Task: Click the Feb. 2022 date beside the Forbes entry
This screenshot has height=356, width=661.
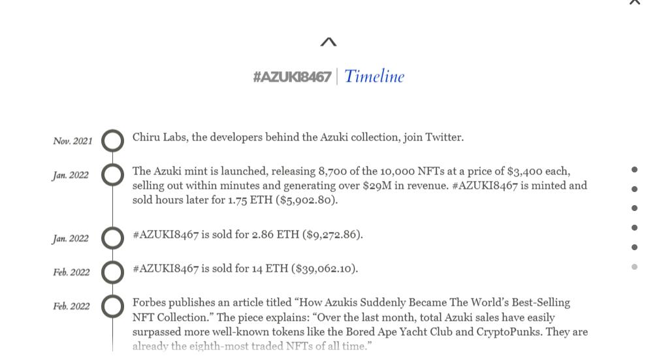Action: [x=71, y=306]
